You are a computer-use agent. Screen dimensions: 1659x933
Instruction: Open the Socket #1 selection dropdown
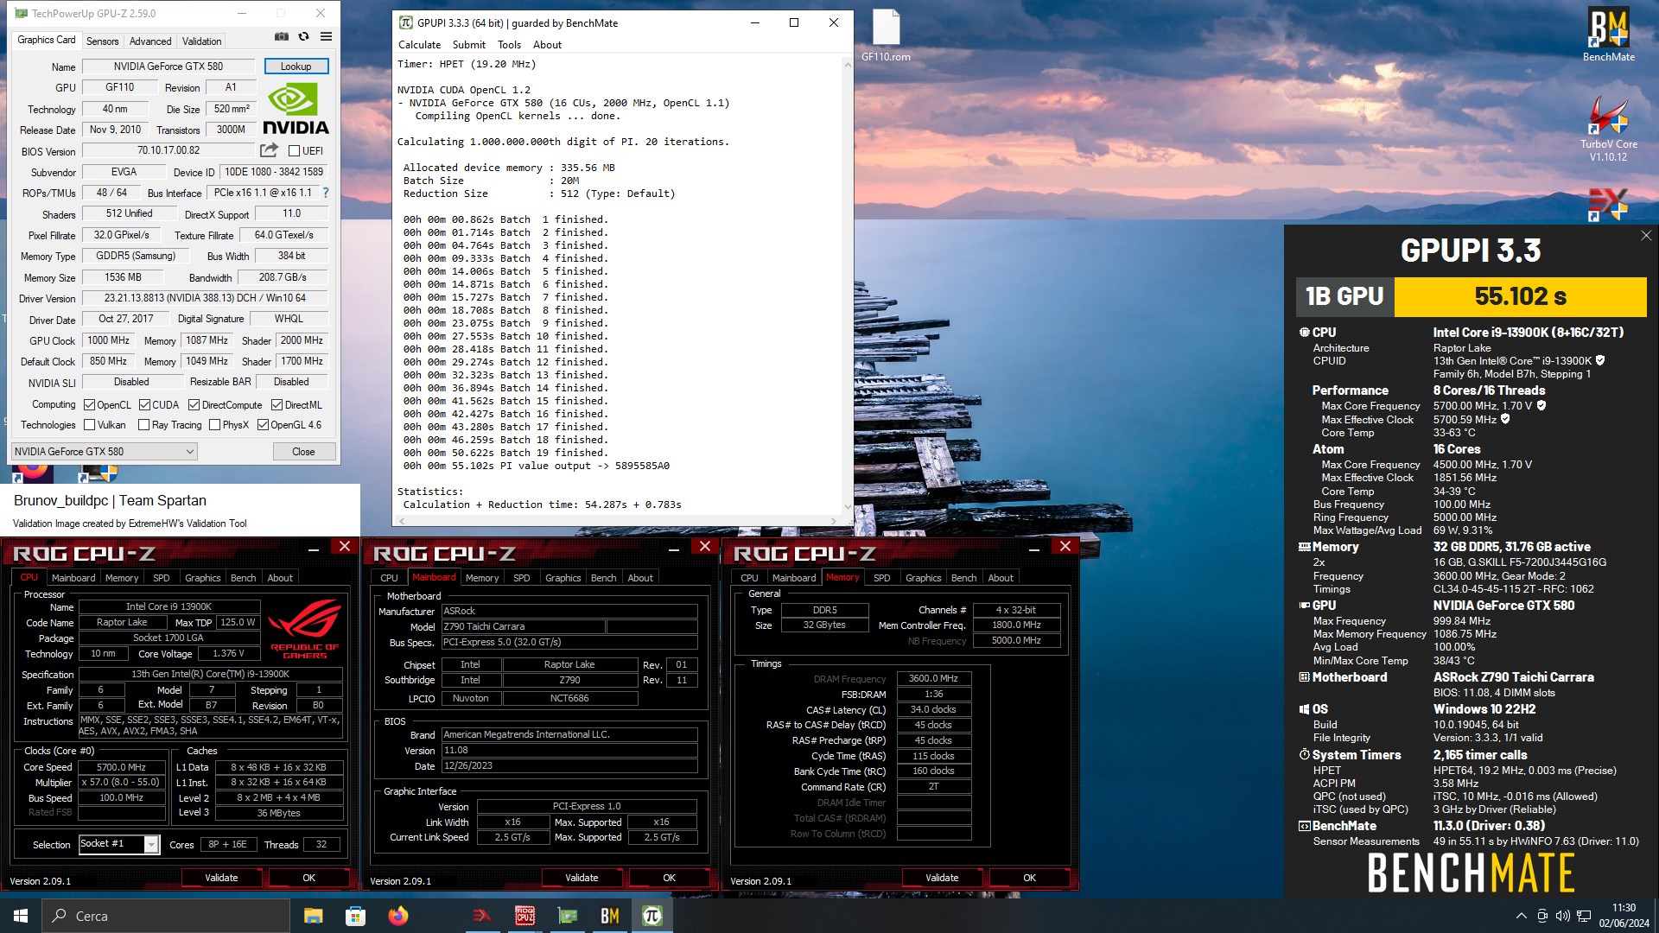(x=118, y=844)
